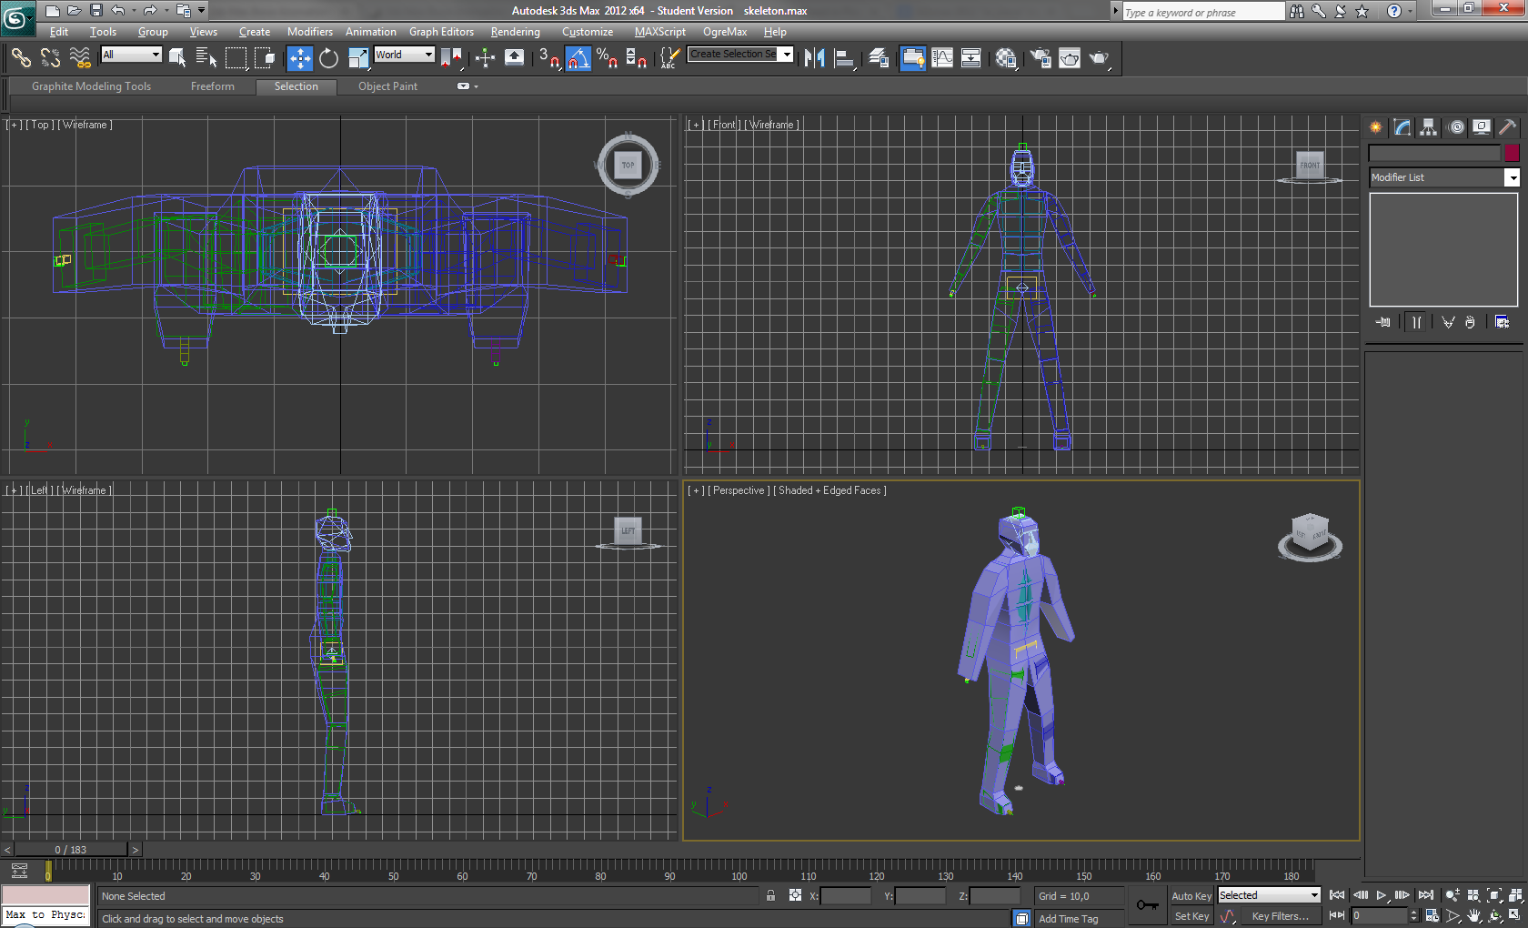Open the World reference coordinate dropdown

click(x=405, y=55)
